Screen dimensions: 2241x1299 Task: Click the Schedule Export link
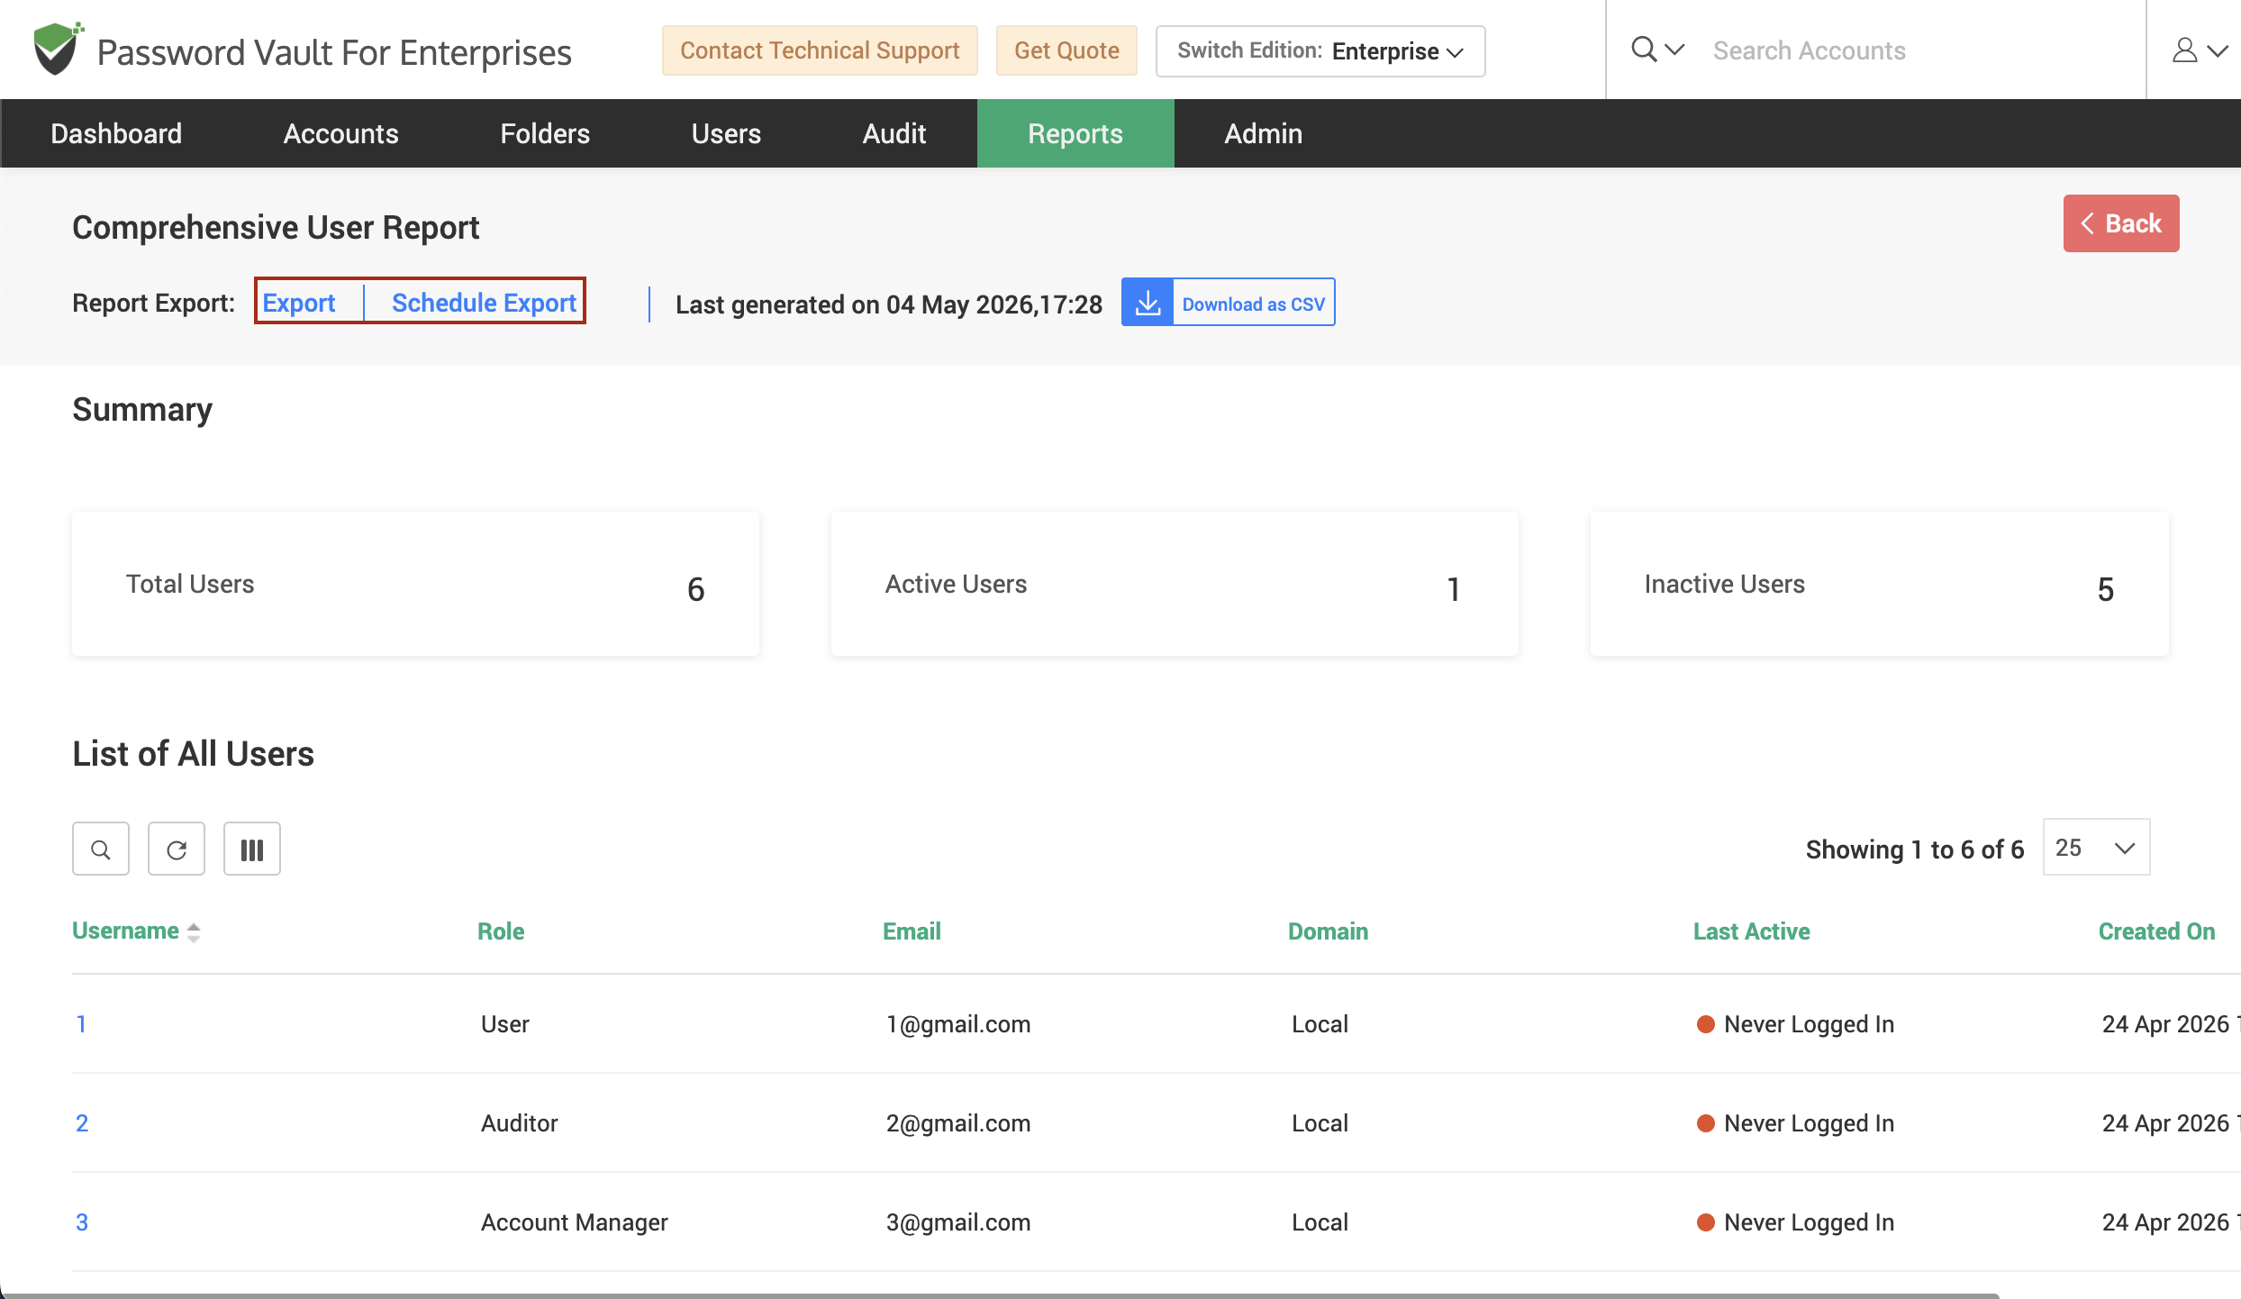point(484,303)
